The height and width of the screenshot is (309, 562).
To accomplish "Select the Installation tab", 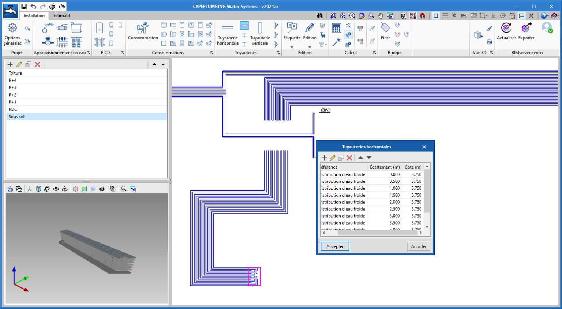I will [x=34, y=16].
